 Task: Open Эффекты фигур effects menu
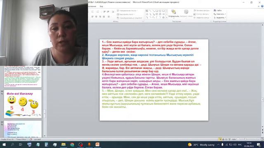[202, 18]
